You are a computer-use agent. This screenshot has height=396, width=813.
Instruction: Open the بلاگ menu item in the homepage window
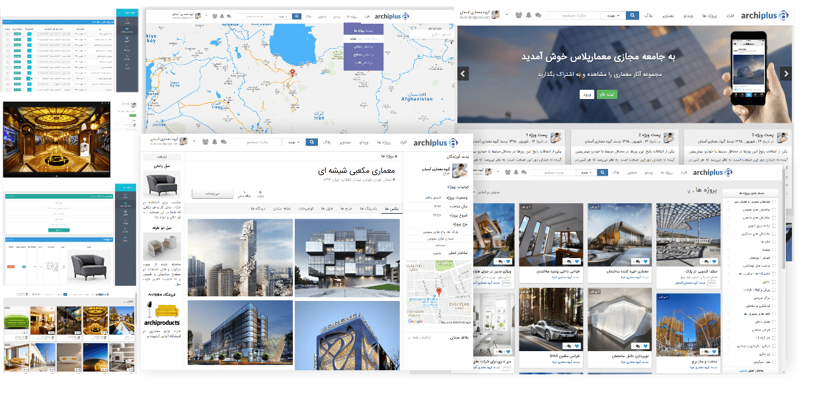[x=648, y=15]
